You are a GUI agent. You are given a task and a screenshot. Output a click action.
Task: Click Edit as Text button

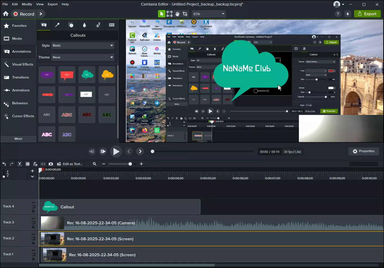coord(70,164)
